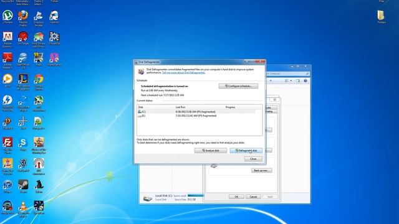Open the Steam desktop shortcut

coord(23,187)
